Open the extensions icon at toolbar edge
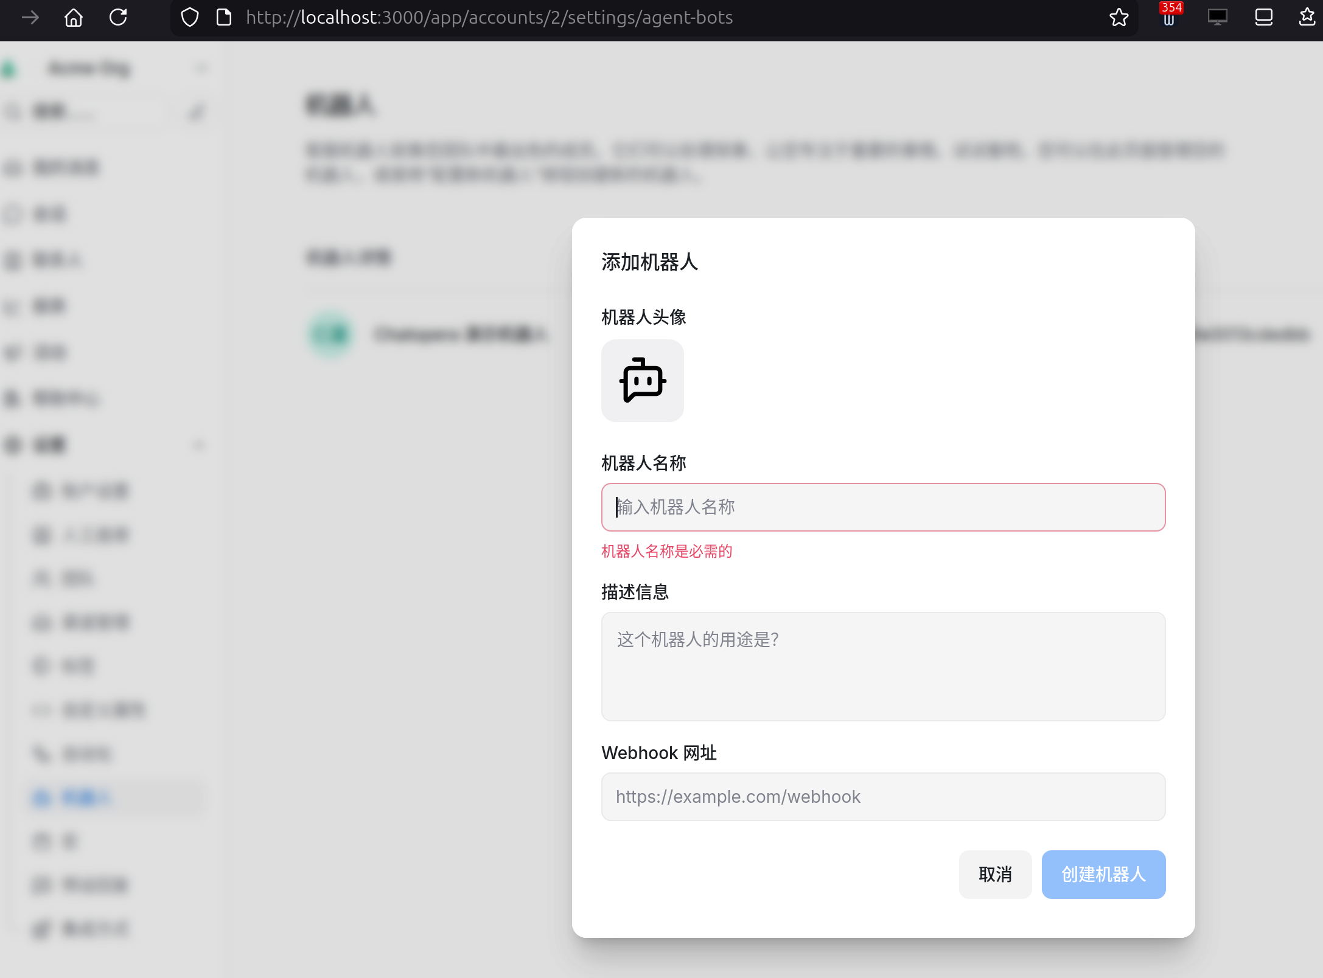 tap(1307, 18)
